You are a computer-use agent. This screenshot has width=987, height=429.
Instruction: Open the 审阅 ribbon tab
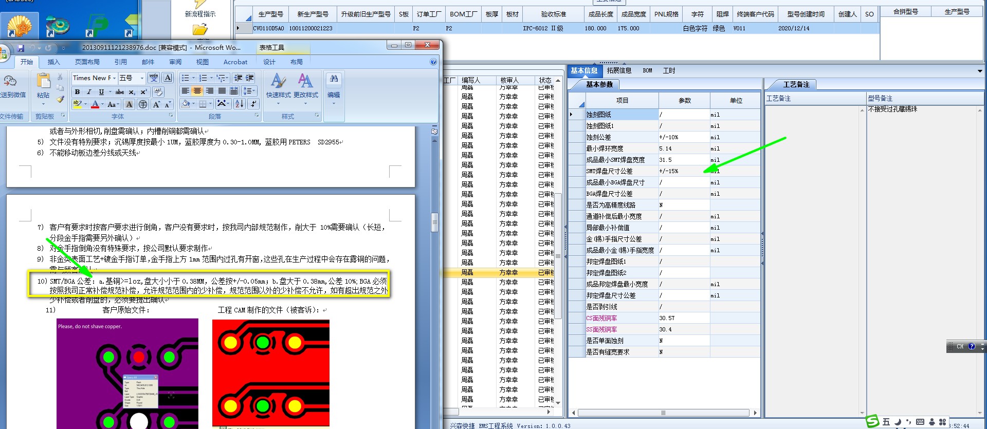[x=175, y=62]
